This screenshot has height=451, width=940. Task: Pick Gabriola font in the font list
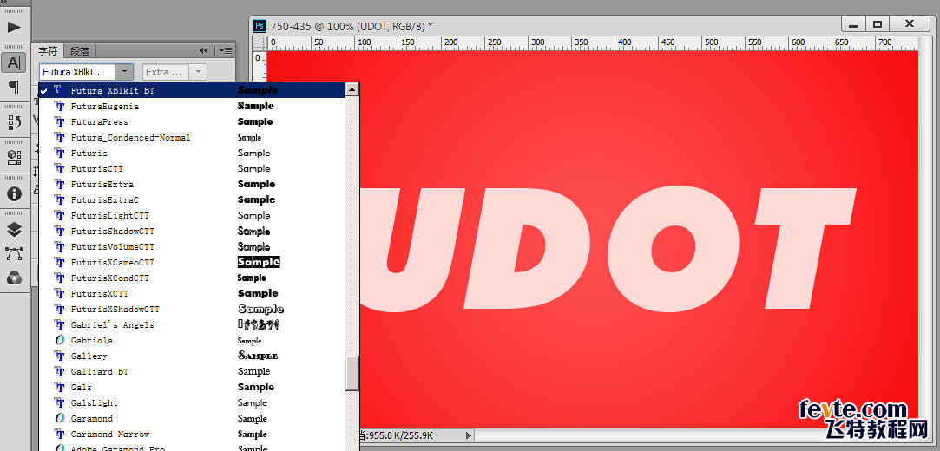pos(92,341)
